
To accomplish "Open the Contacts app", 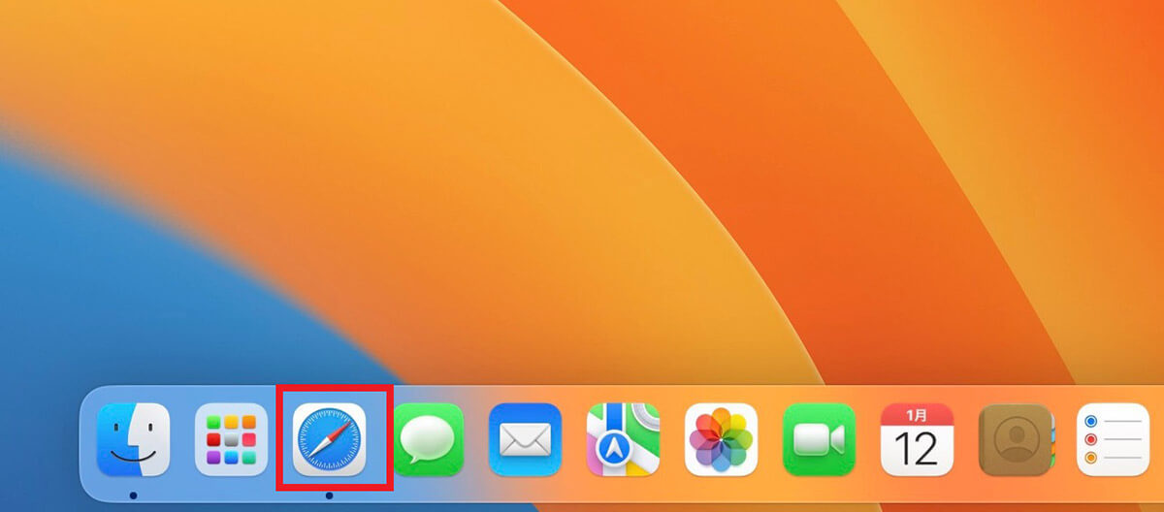I will coord(1016,439).
